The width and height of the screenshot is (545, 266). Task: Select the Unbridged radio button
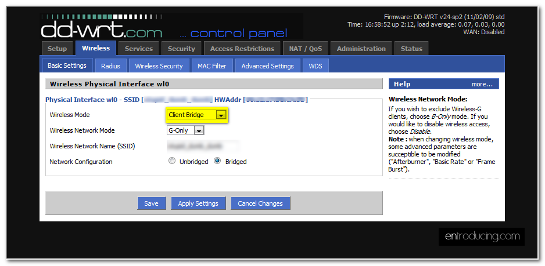[x=172, y=161]
